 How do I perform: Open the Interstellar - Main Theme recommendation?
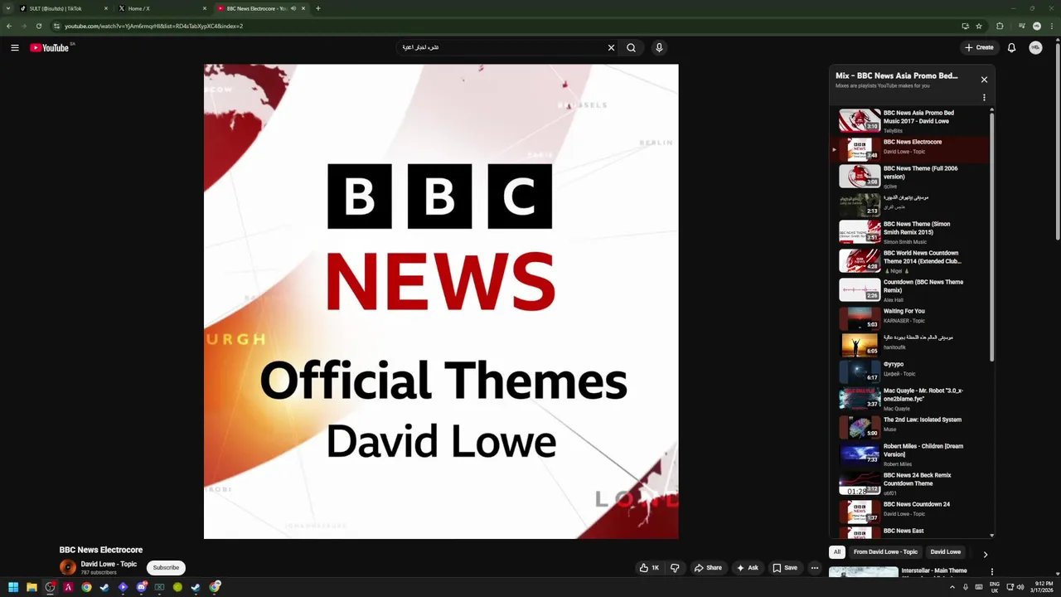933,570
